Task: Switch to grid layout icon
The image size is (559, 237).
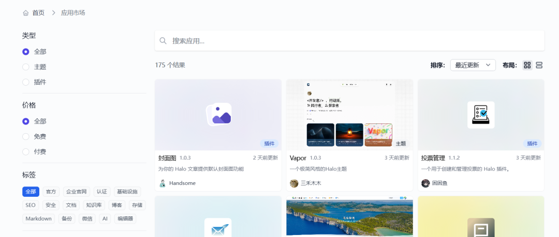Action: tap(527, 65)
